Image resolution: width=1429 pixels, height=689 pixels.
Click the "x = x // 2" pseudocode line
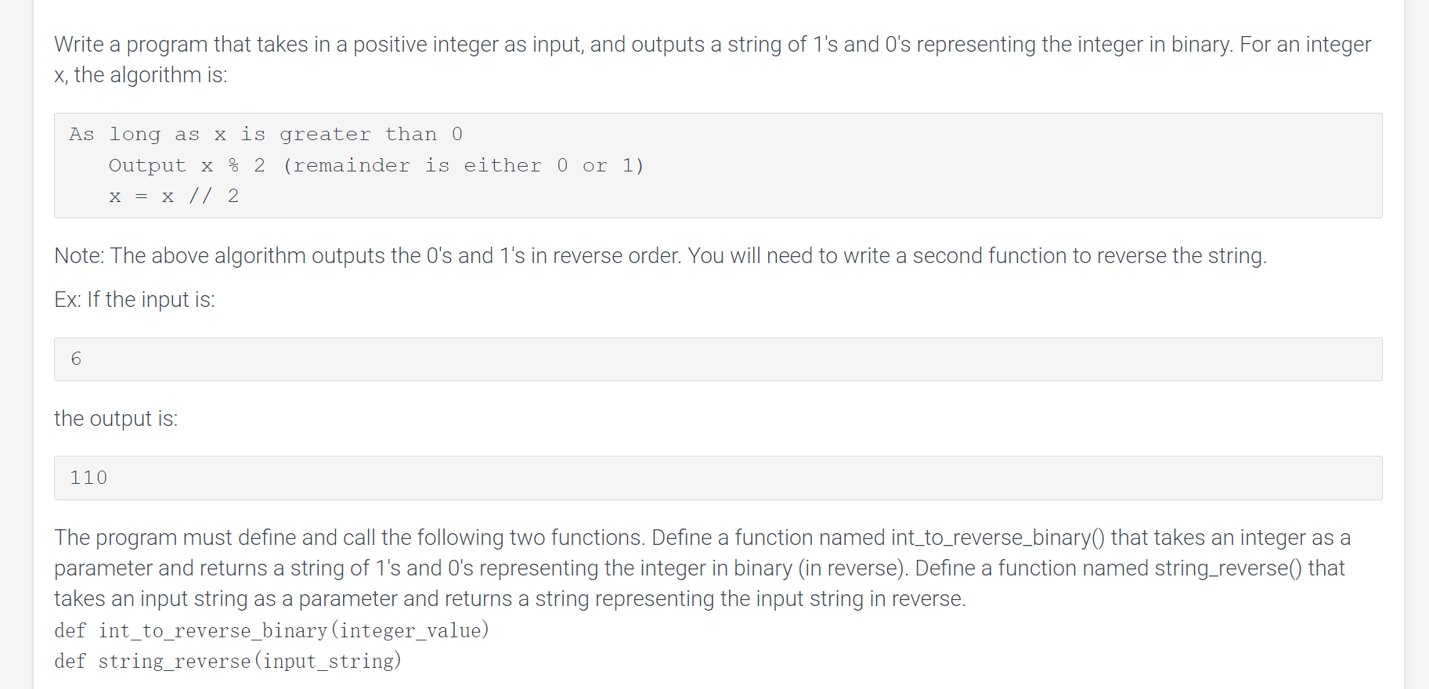pos(174,197)
